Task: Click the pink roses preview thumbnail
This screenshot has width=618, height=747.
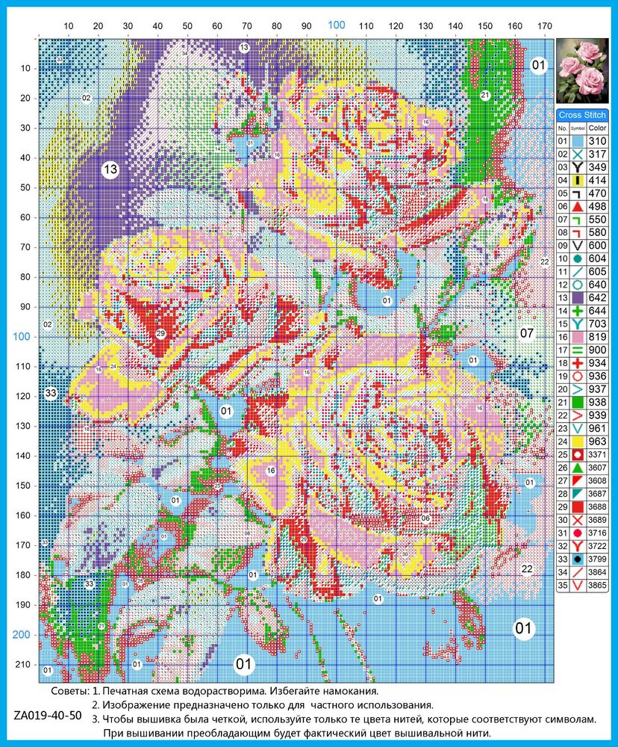Action: [x=582, y=71]
